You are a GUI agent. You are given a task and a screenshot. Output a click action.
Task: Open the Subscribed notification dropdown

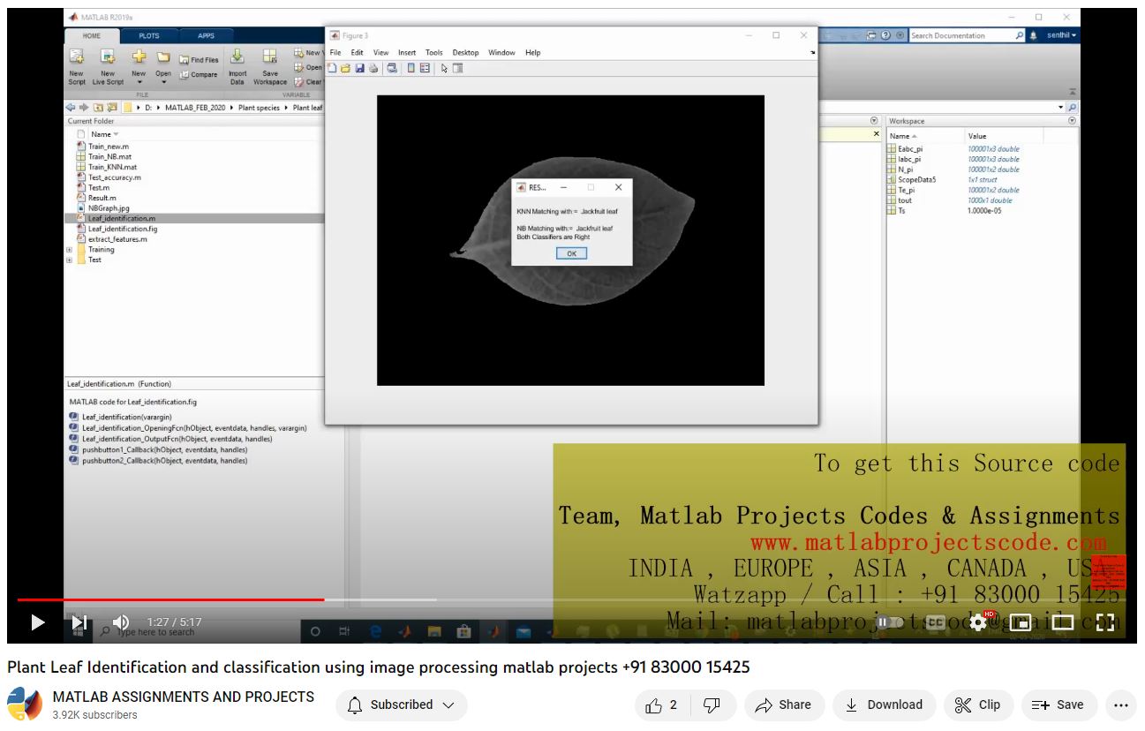click(401, 705)
